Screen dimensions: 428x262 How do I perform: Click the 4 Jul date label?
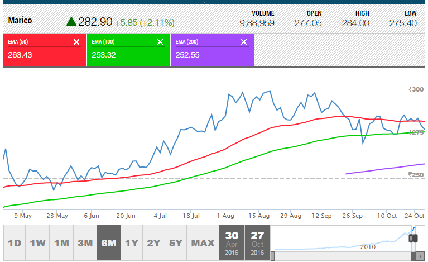coord(160,216)
